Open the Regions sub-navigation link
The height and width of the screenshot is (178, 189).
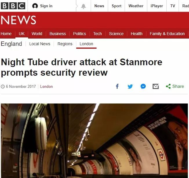click(x=65, y=44)
